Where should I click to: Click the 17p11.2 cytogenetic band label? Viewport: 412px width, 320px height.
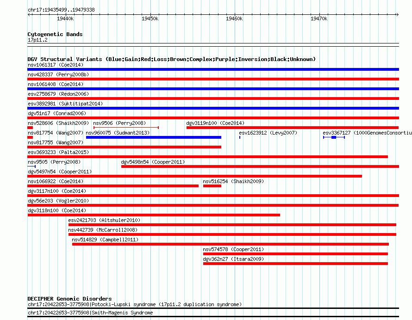click(x=37, y=40)
